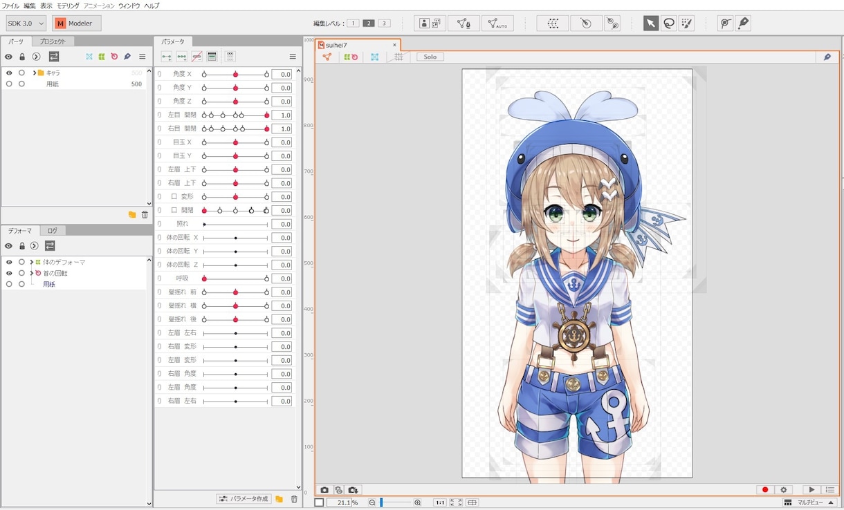The width and height of the screenshot is (844, 510).
Task: Open the settings gear beside the record button
Action: [784, 490]
